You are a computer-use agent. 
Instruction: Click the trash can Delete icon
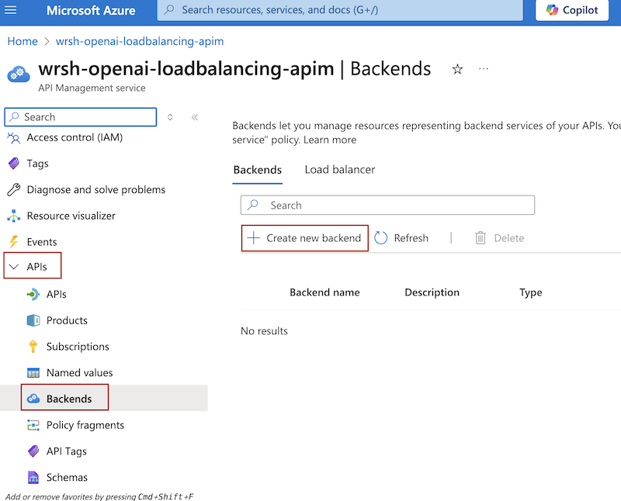tap(480, 238)
